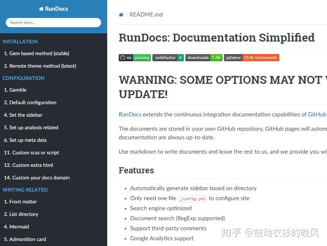This screenshot has height=246, width=327.
Task: Click the downloads 7.4k badge
Action: point(204,57)
